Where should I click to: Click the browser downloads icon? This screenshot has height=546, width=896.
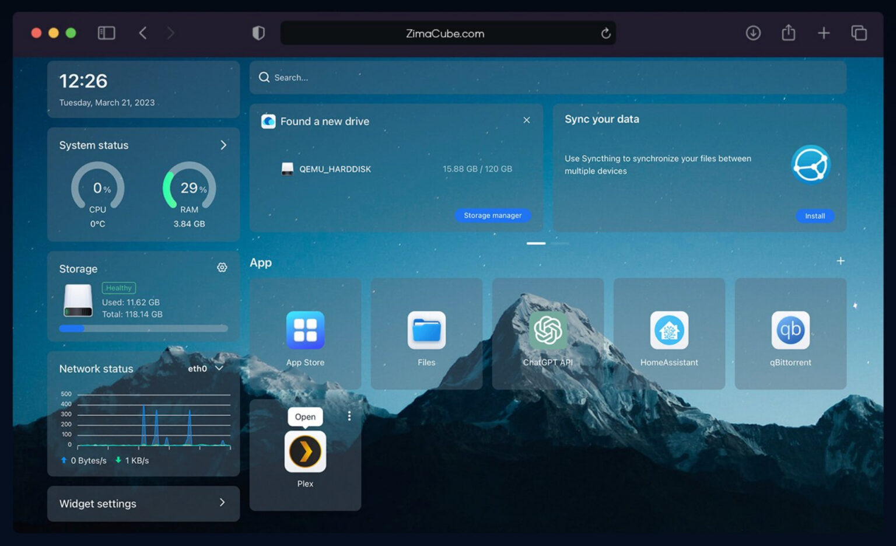753,33
